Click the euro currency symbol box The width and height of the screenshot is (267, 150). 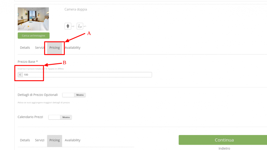tap(20, 75)
